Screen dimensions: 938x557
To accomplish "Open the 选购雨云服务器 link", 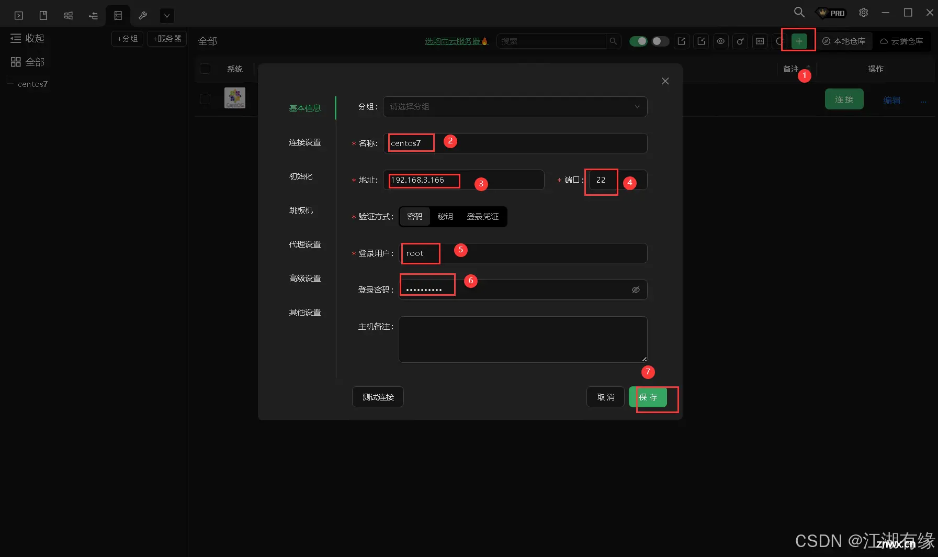I will click(456, 41).
